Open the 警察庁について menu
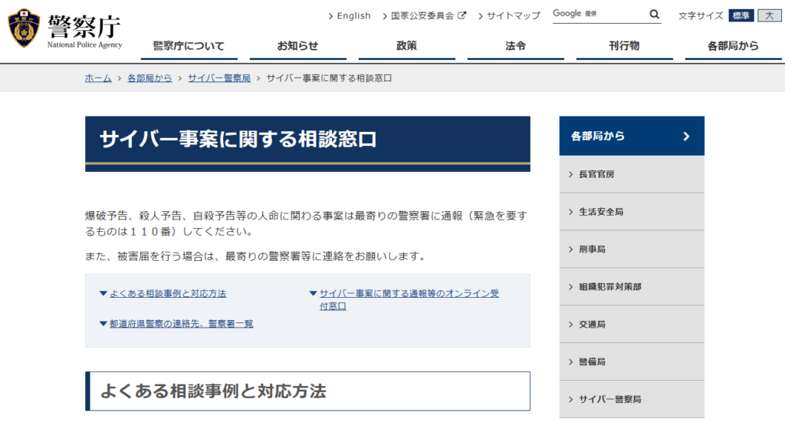This screenshot has width=785, height=429. coord(189,46)
